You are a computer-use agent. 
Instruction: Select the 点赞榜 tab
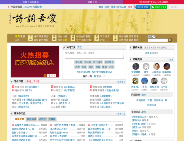click(x=42, y=119)
